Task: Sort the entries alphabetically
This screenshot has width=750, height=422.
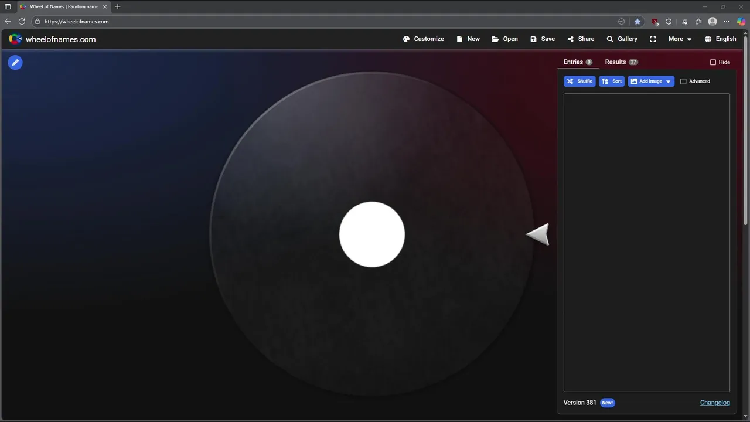Action: click(612, 81)
